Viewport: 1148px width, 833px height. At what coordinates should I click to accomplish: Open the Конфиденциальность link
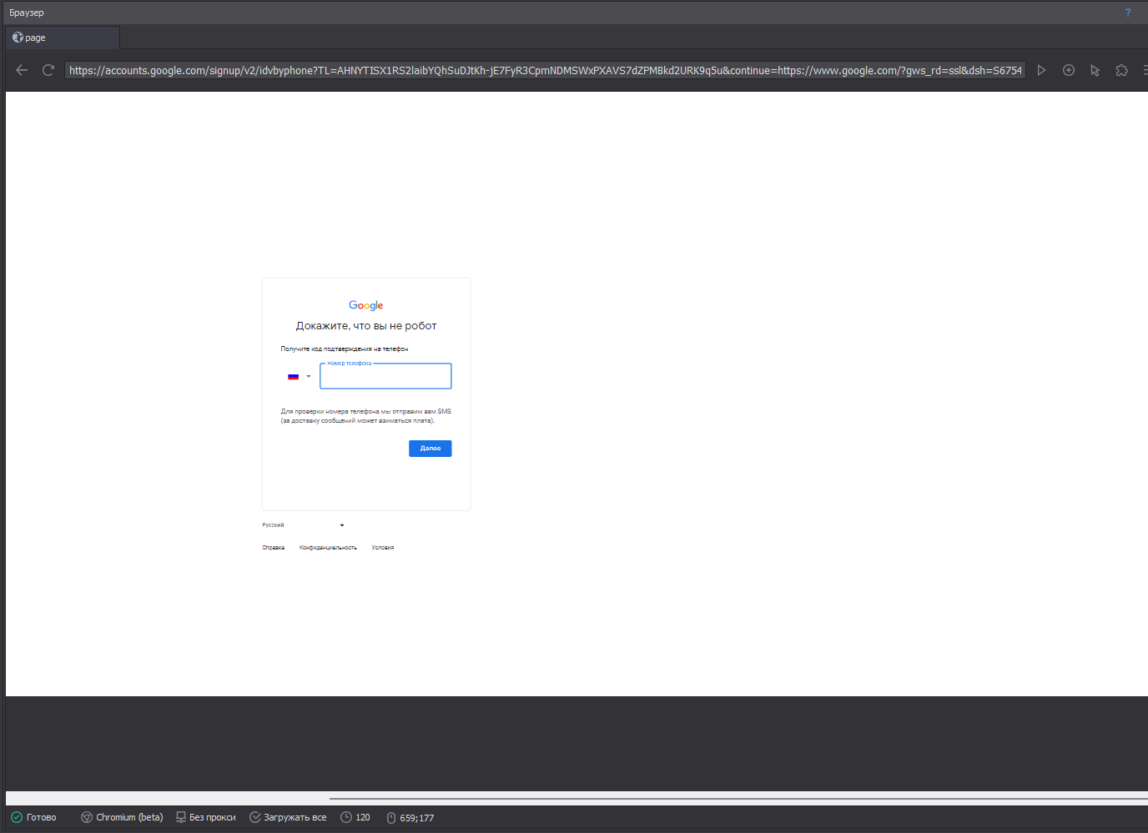(328, 548)
